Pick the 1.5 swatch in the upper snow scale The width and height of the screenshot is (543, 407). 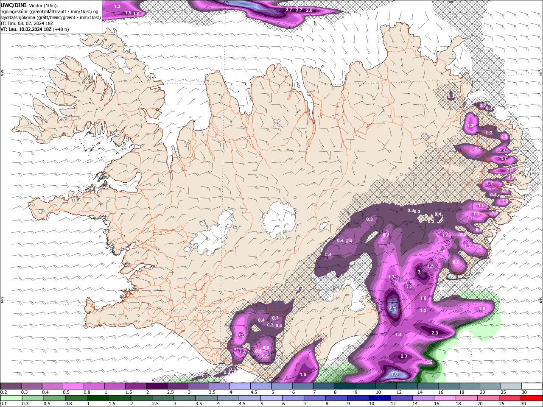(135, 386)
